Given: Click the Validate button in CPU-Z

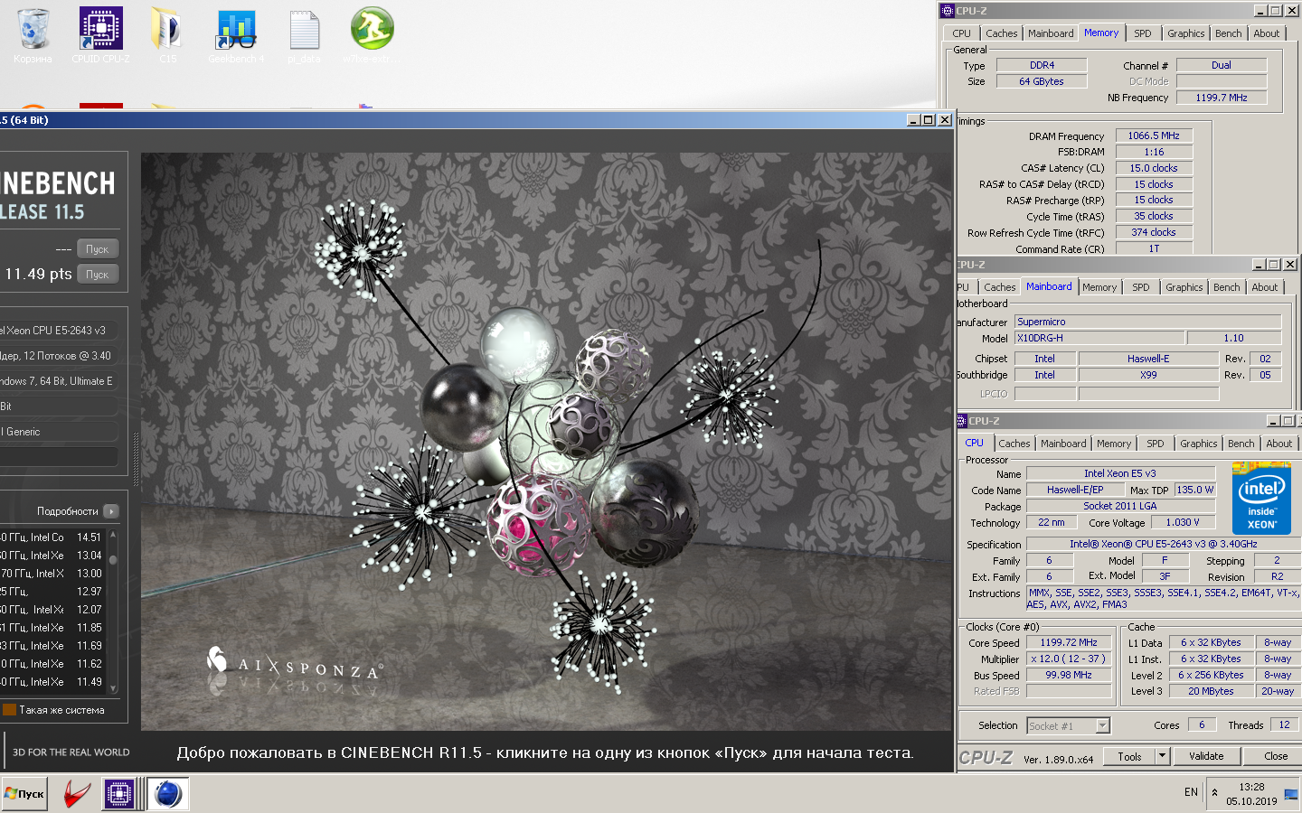Looking at the screenshot, I should click(x=1206, y=756).
